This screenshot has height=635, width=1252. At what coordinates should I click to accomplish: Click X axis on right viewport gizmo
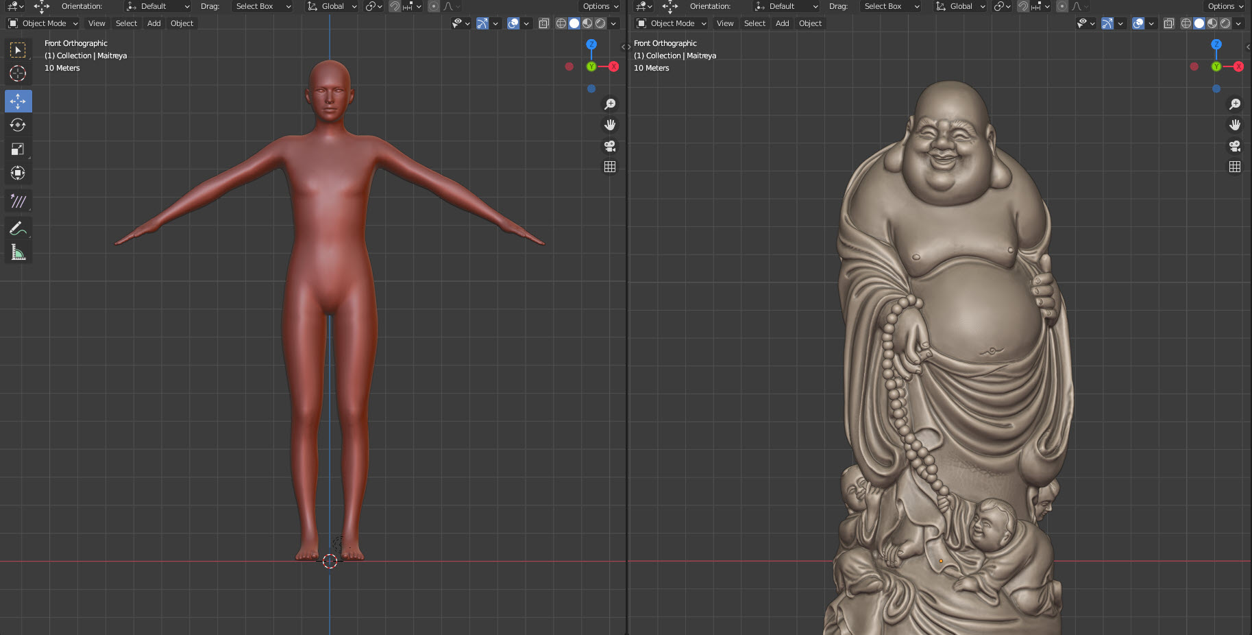click(1239, 67)
